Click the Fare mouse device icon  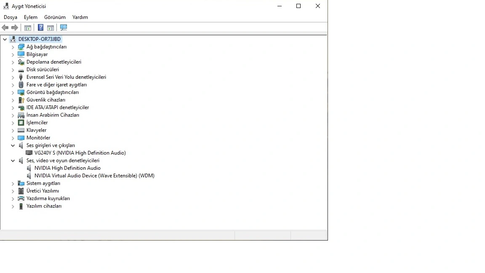coord(21,85)
